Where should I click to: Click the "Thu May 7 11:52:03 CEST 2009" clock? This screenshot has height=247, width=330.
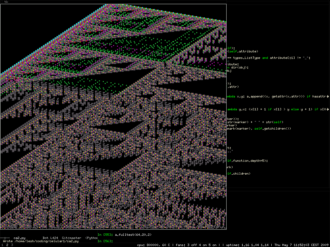[x=301, y=245]
